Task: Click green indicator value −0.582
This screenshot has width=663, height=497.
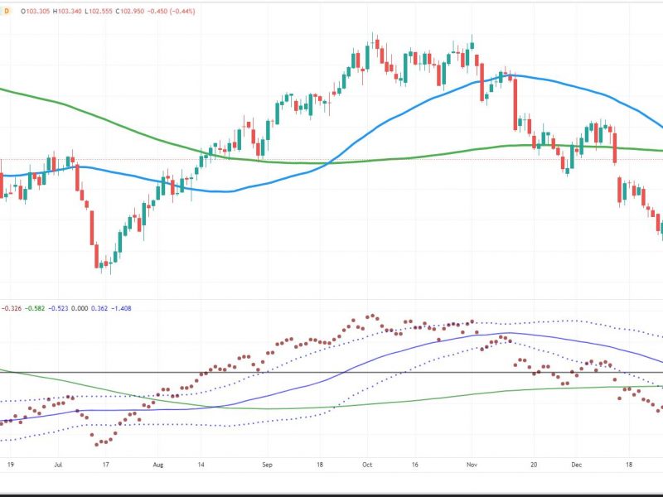Action: click(x=35, y=308)
